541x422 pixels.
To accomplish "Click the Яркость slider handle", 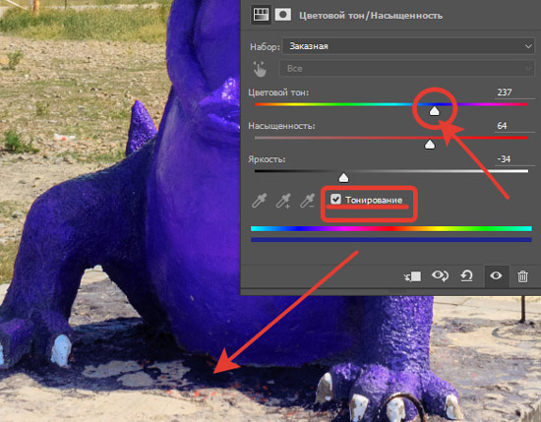I will point(343,178).
